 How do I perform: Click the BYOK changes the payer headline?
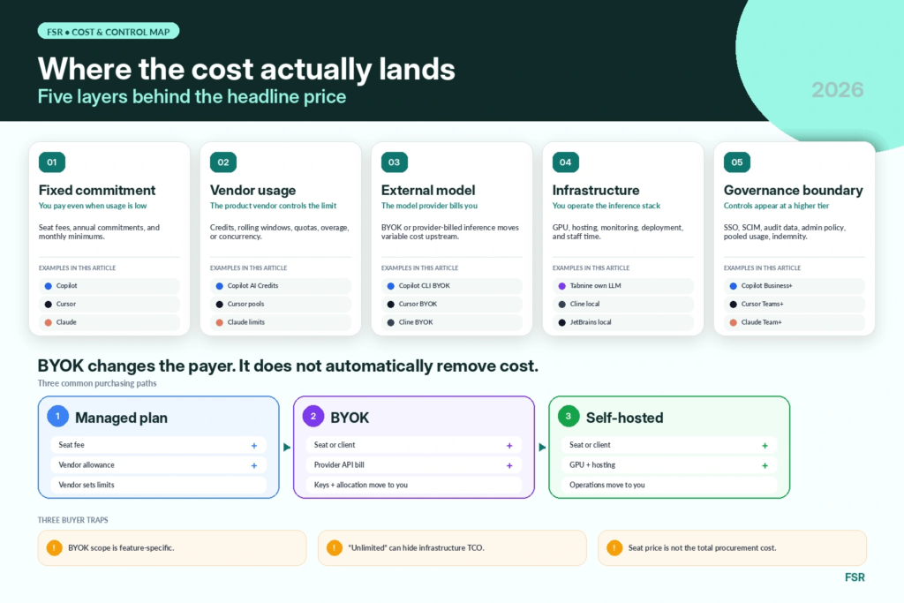coord(288,366)
